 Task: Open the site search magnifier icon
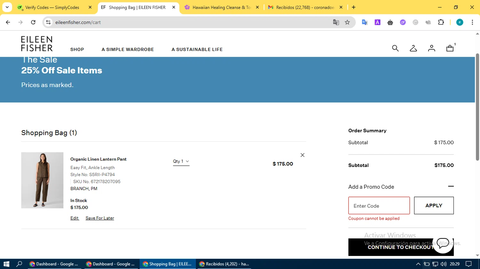[x=395, y=48]
